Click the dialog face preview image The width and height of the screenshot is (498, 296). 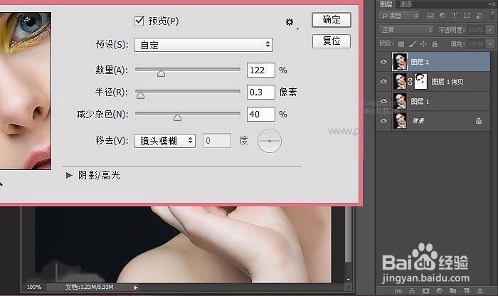[x=25, y=90]
